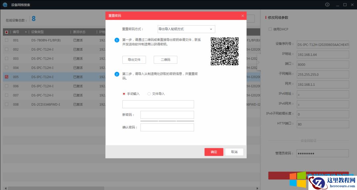The image size is (357, 190).
Task: Click the QR code image in dialog
Action: [x=224, y=51]
